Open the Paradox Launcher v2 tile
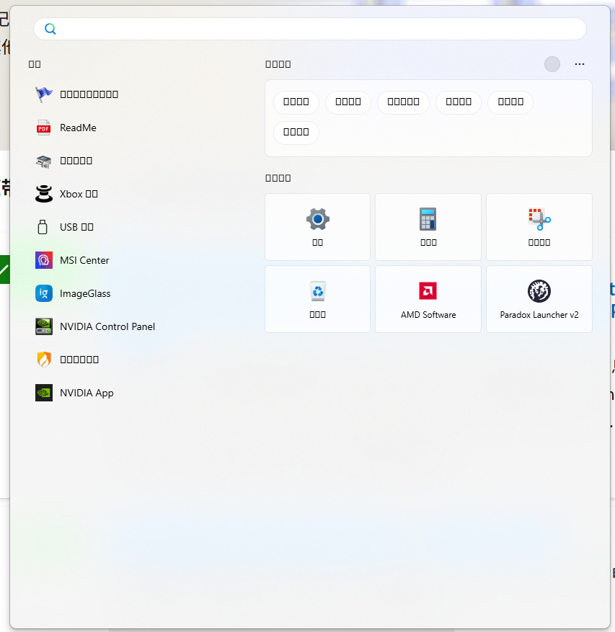This screenshot has width=615, height=632. pos(539,299)
